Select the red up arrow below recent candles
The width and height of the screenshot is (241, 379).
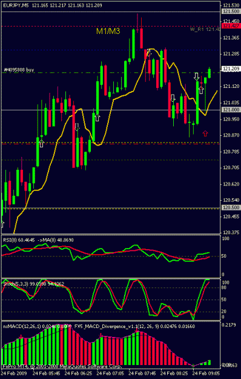coord(205,133)
